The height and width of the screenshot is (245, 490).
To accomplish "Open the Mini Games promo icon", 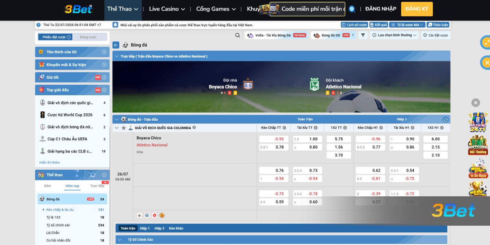I will tap(478, 168).
